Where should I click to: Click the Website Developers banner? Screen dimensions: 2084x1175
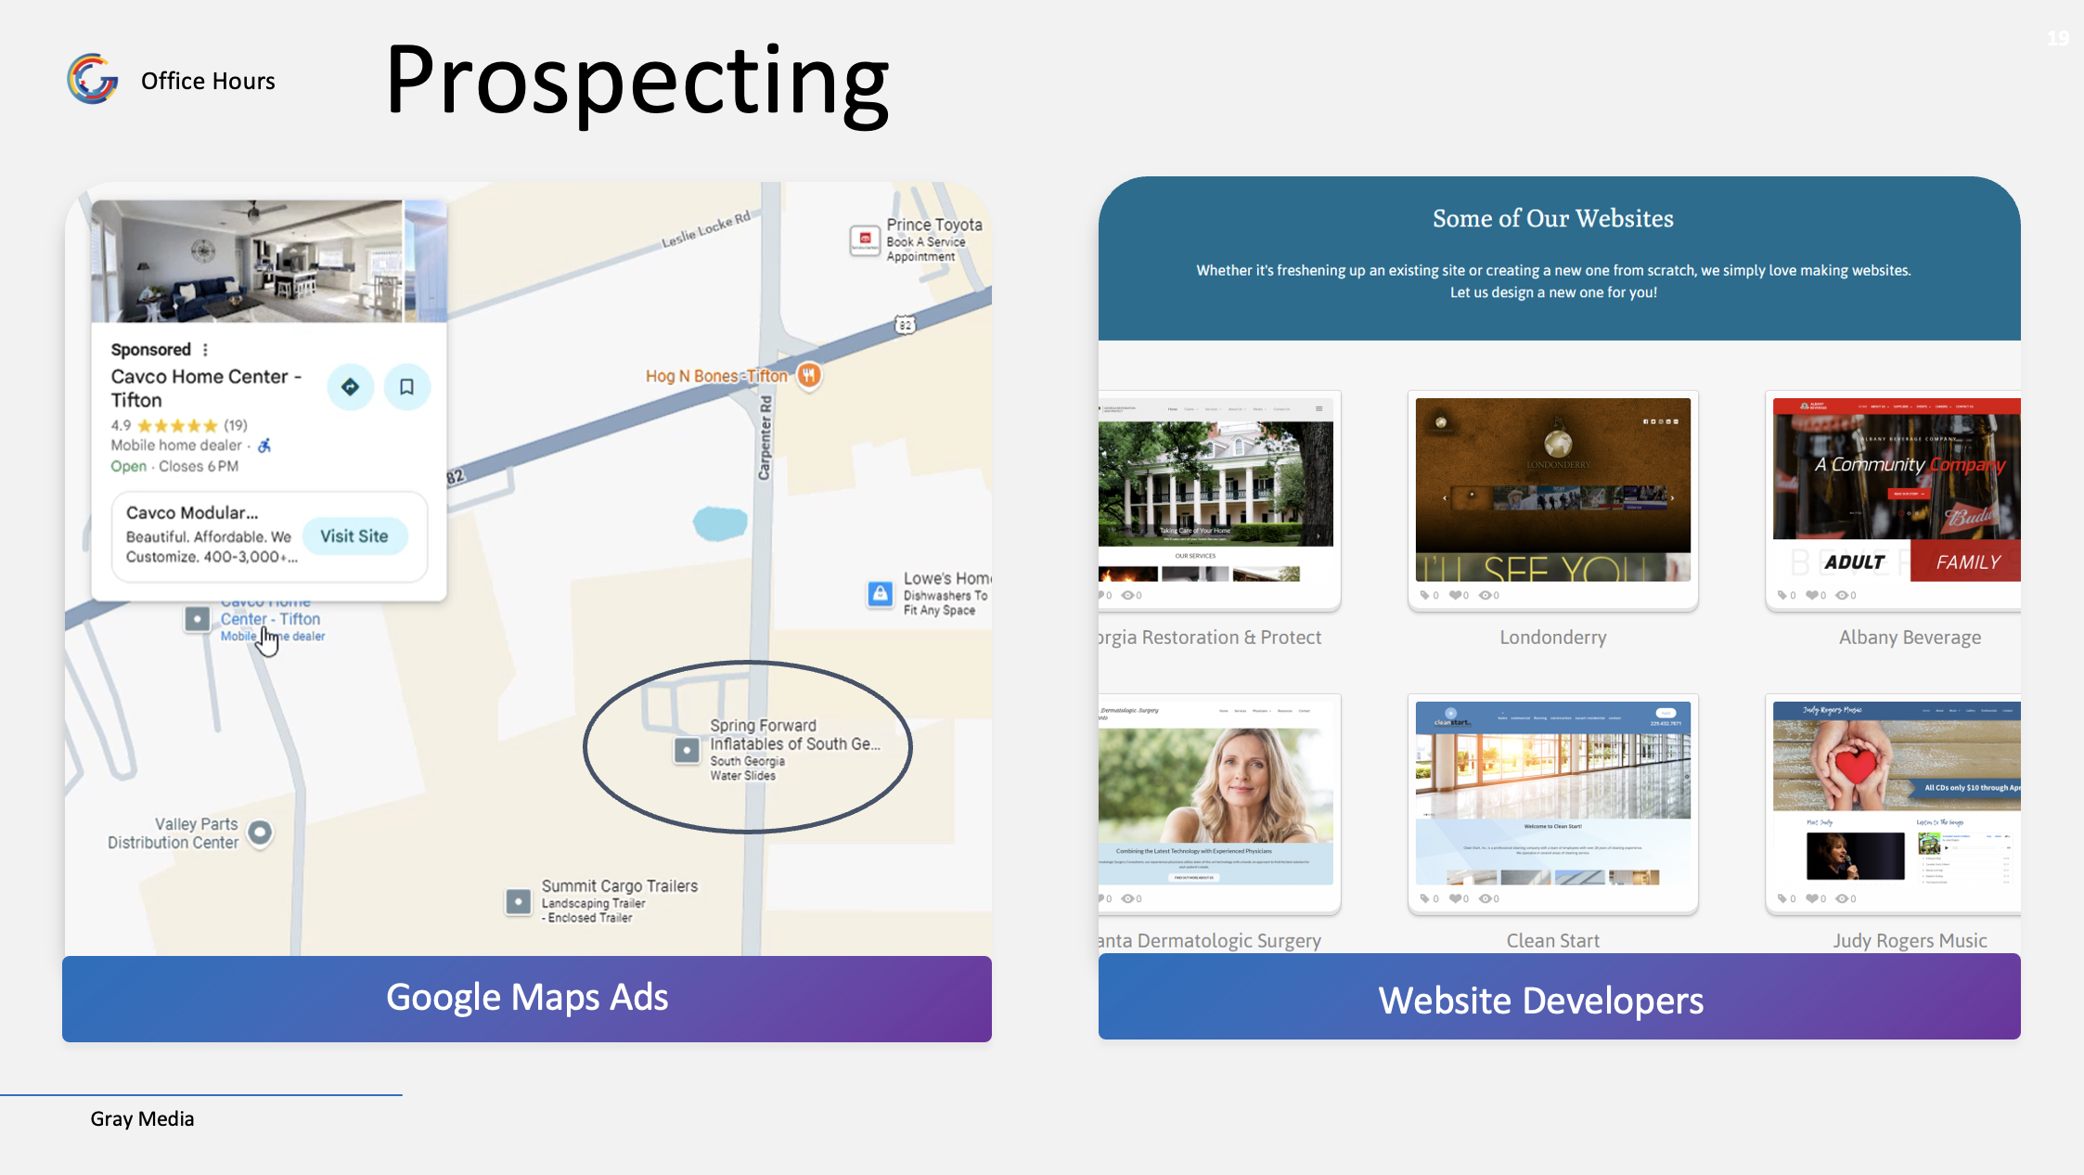point(1559,999)
